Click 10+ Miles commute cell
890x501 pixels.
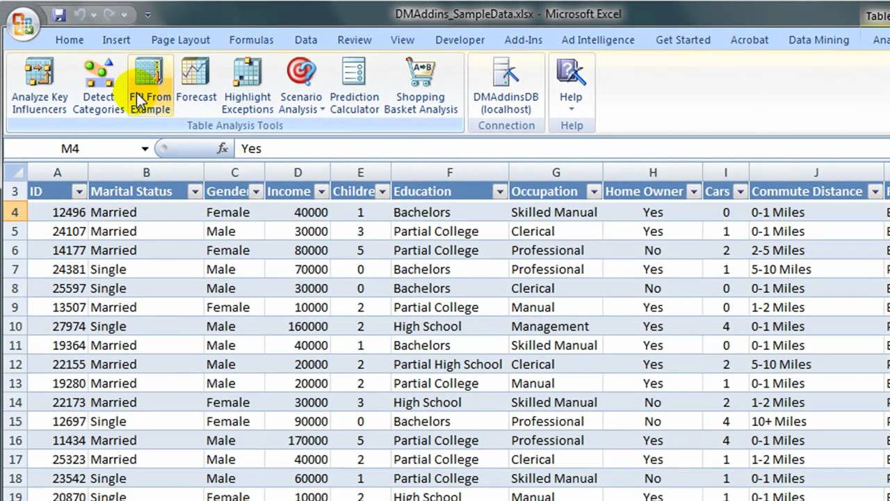pos(816,422)
